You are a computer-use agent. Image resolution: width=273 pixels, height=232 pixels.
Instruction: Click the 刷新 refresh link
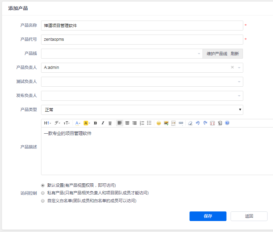235,54
